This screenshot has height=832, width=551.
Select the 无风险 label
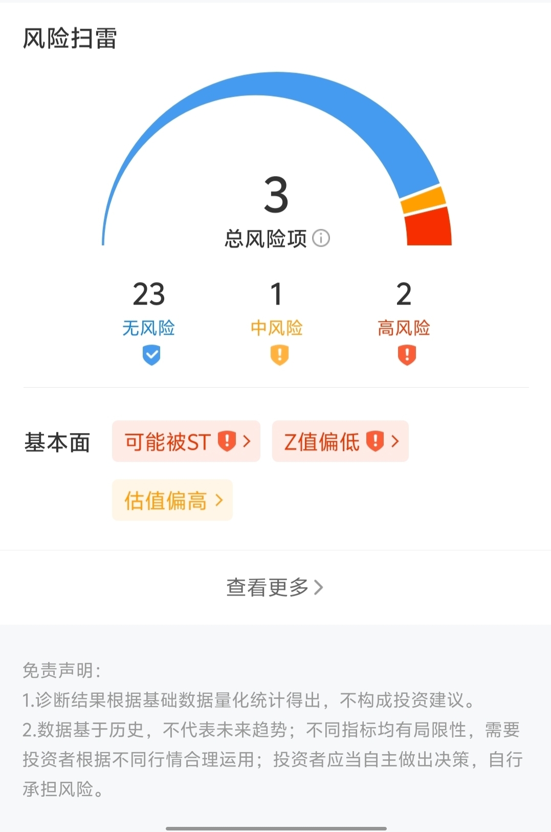click(x=148, y=328)
